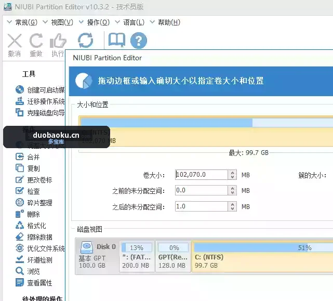Expand the chevron before 常规(G)
Image resolution: width=333 pixels, height=301 pixels.
(9, 22)
